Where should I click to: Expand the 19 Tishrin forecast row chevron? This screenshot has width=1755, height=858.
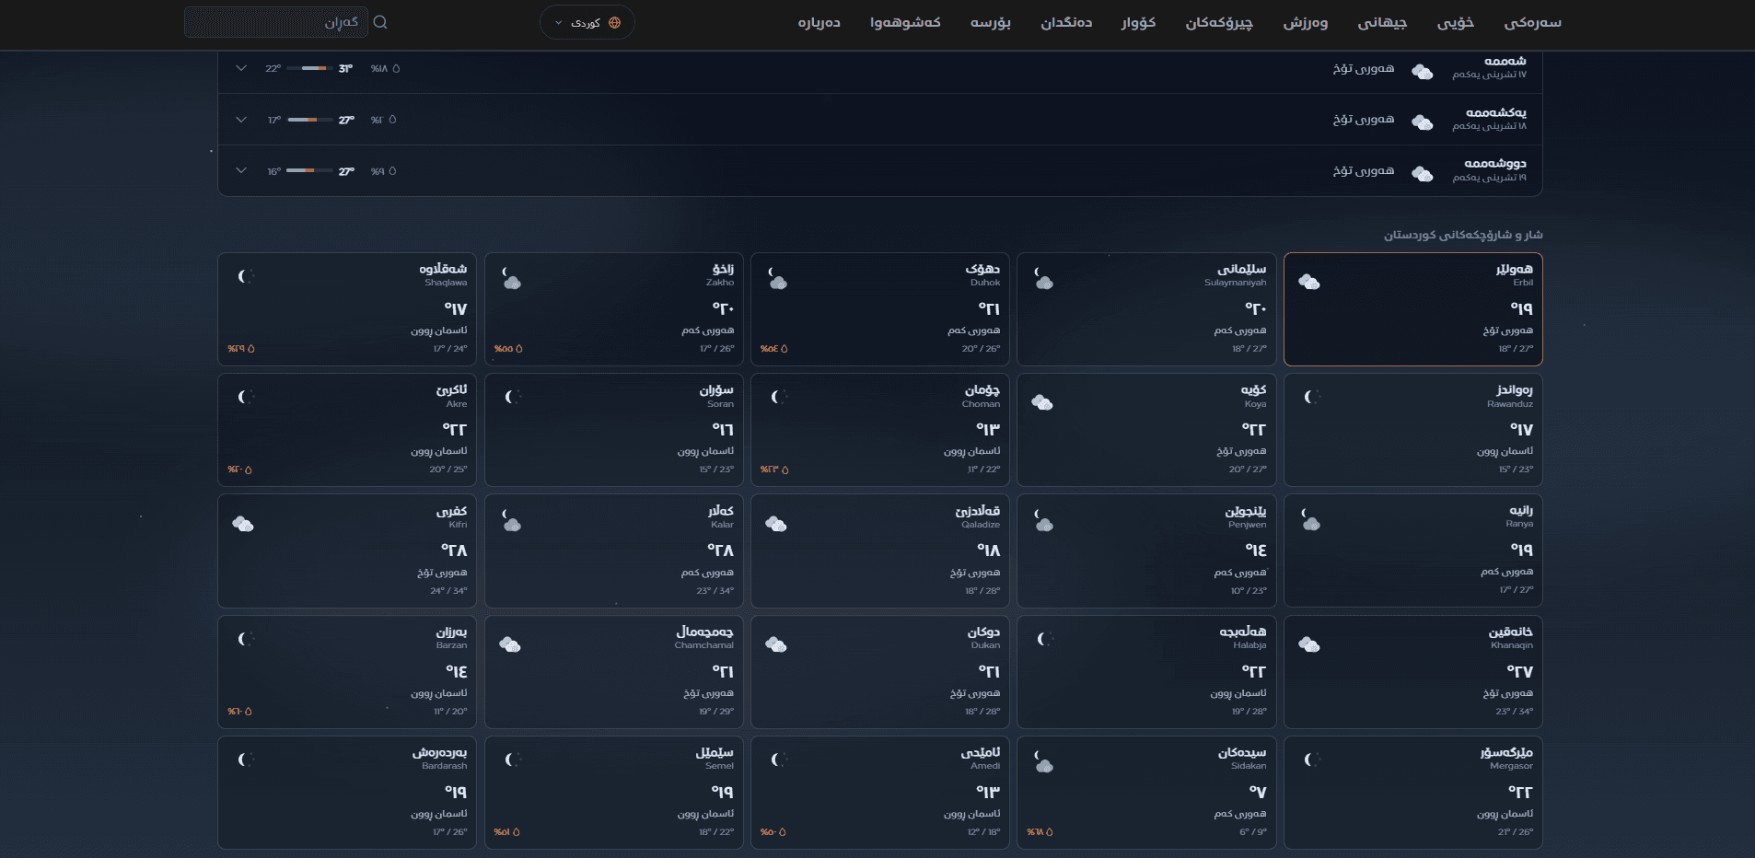pos(241,170)
